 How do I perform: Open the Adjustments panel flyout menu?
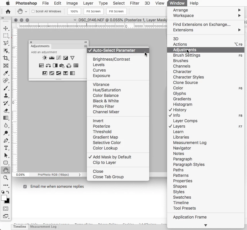(85, 46)
